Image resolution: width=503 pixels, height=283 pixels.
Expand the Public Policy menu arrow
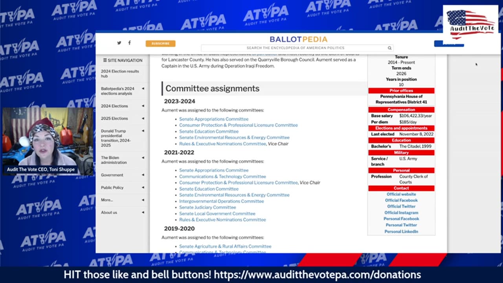click(143, 187)
